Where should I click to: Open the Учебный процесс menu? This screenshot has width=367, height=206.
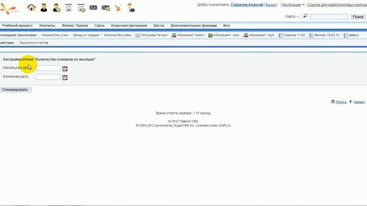(x=17, y=25)
